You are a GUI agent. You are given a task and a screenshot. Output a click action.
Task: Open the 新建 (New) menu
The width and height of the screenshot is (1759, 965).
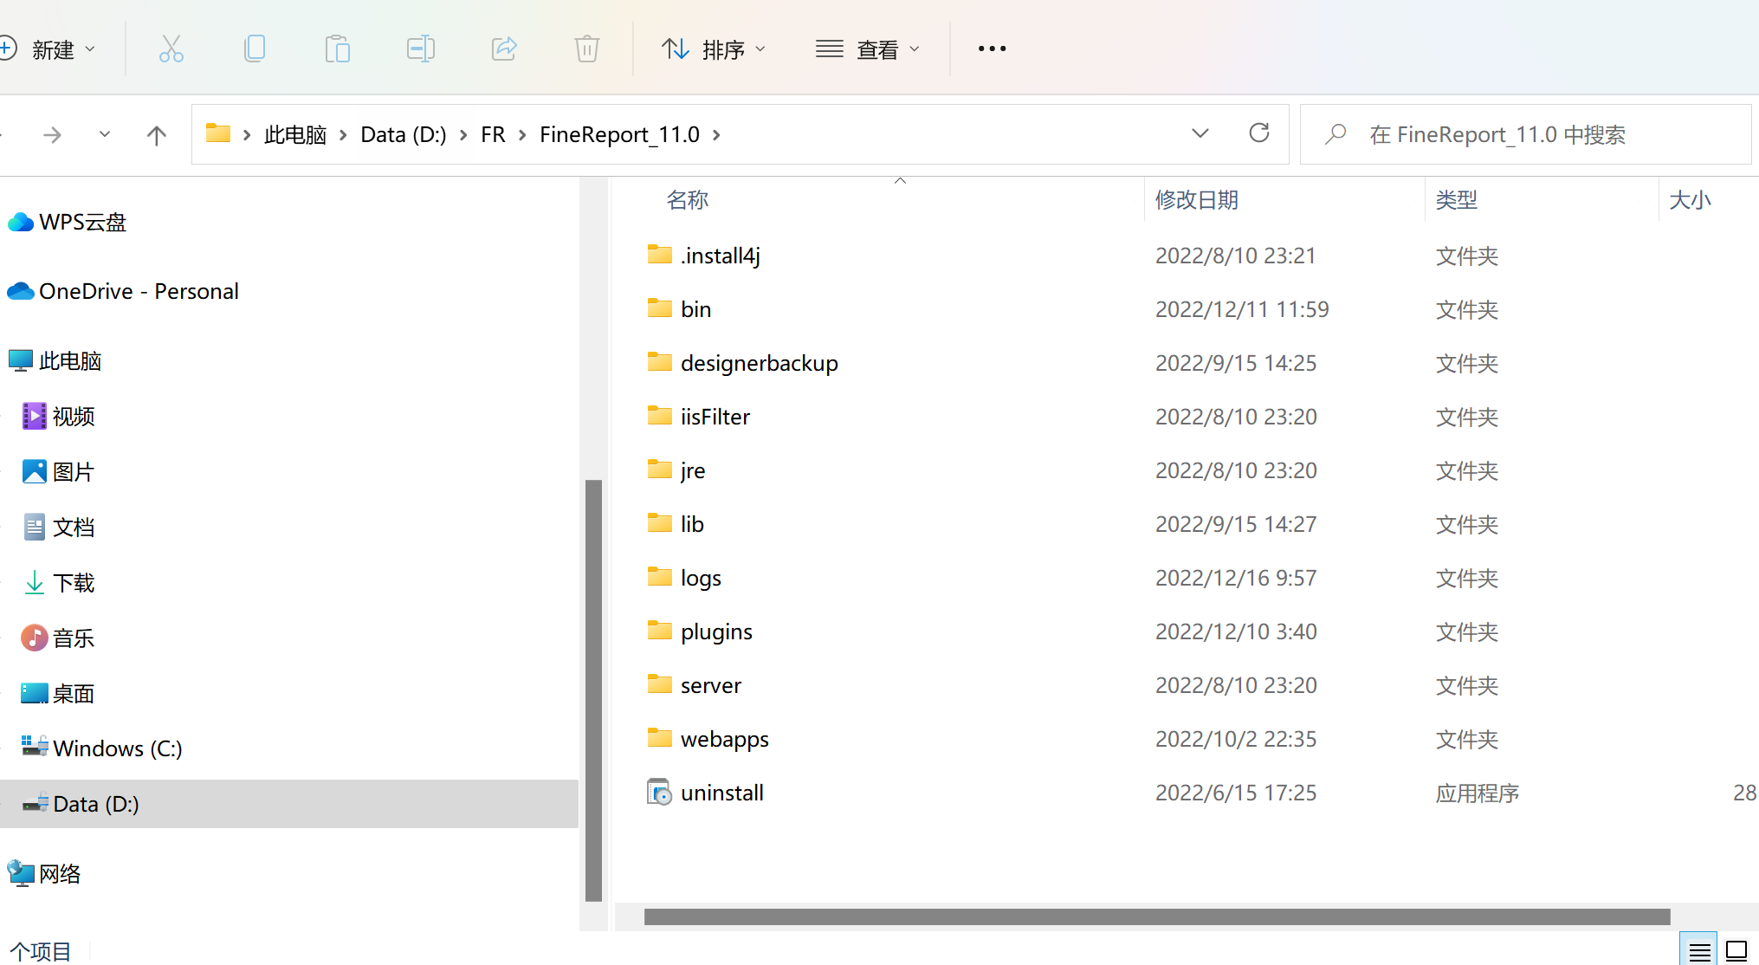(x=49, y=49)
